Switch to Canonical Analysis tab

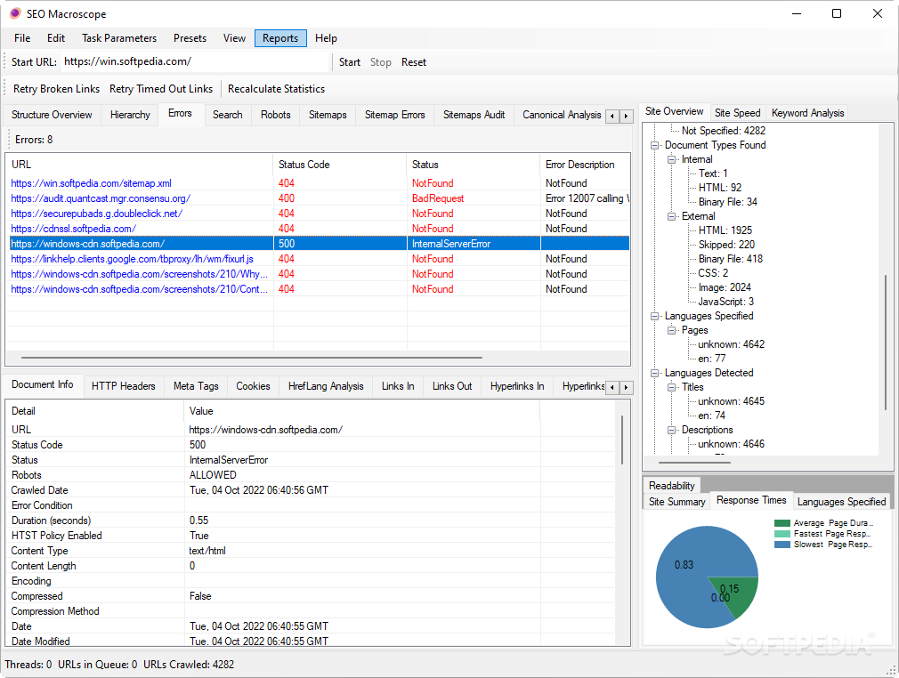click(562, 115)
